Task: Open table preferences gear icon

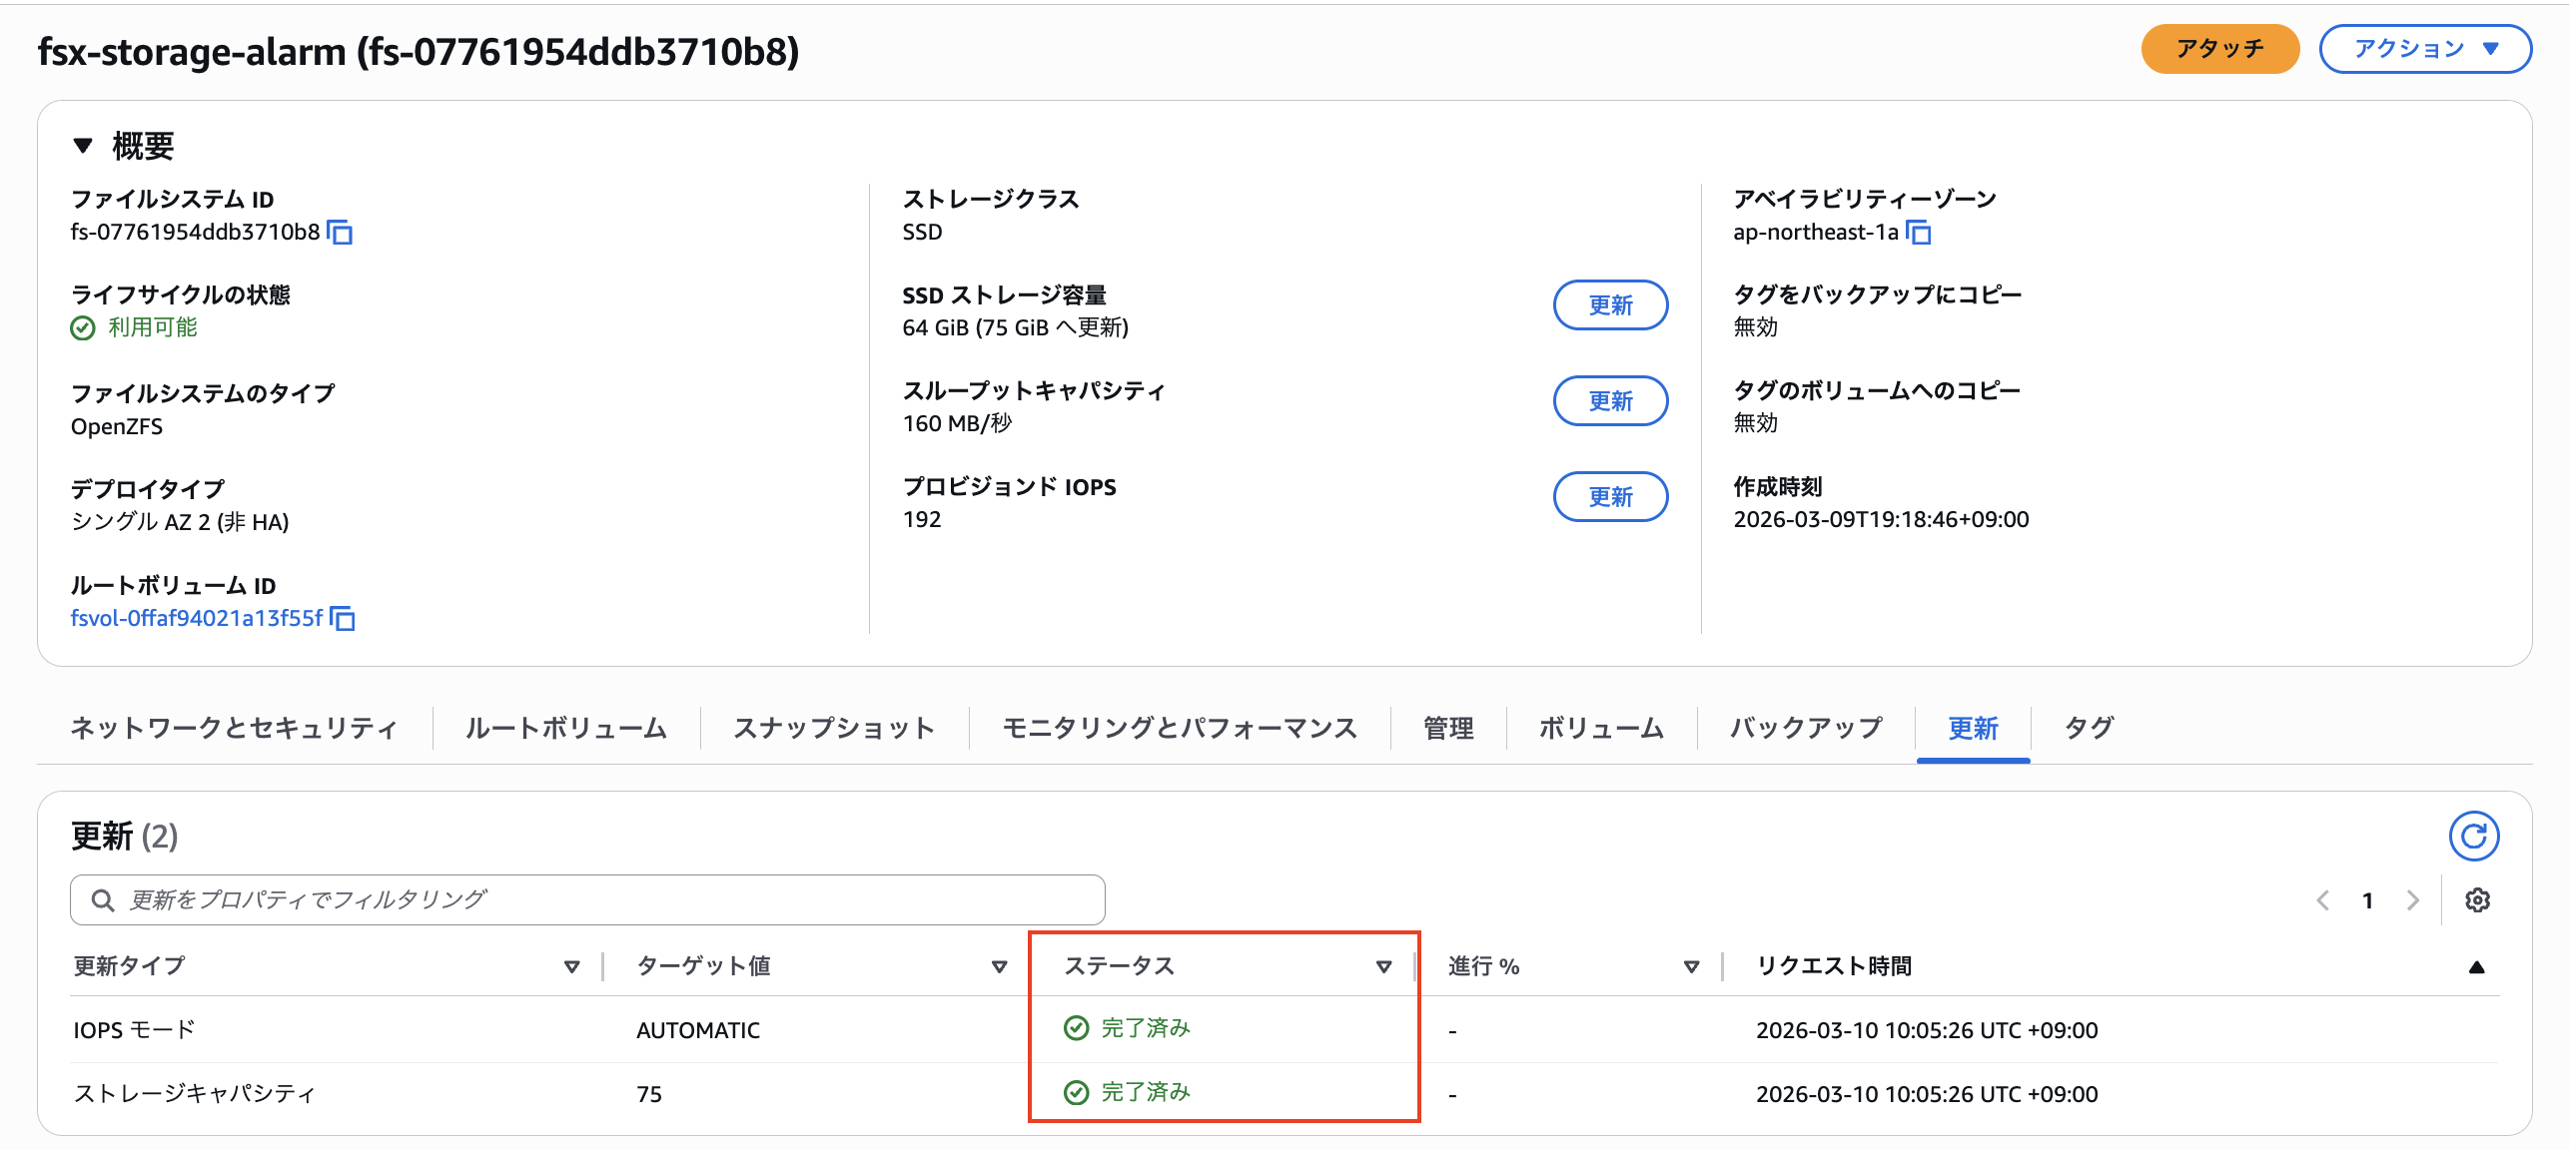Action: (x=2477, y=900)
